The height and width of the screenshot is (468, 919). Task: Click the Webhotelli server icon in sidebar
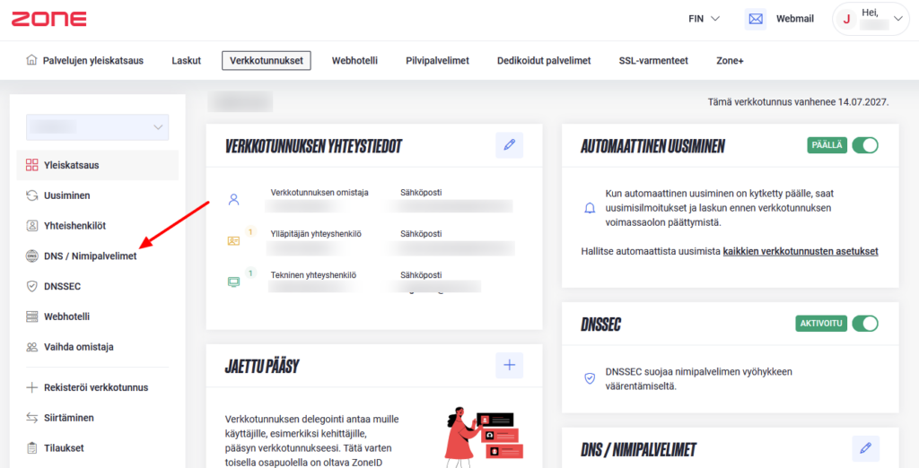pyautogui.click(x=32, y=316)
